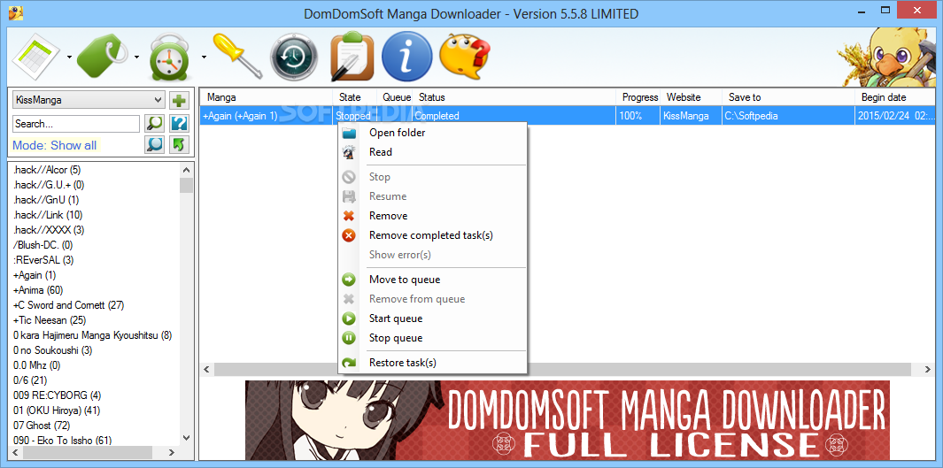Screen dimensions: 943x468
Task: Click the Mode: Show all label
Action: (55, 145)
